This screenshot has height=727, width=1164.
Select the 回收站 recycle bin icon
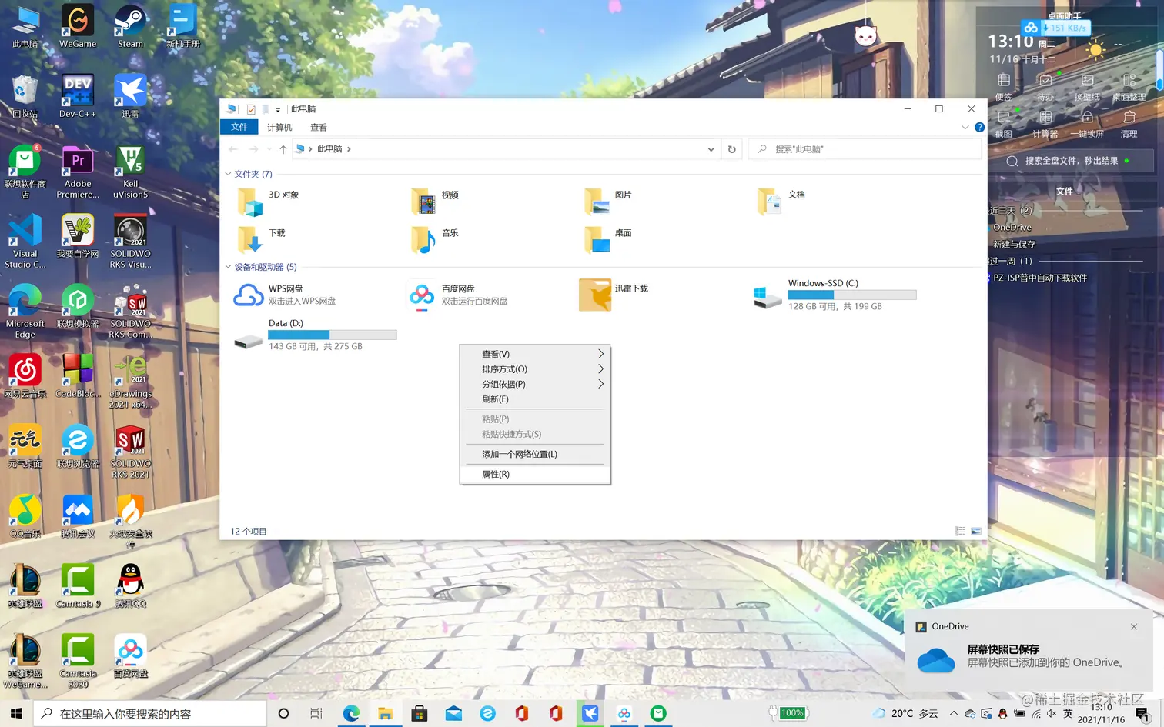[x=25, y=97]
